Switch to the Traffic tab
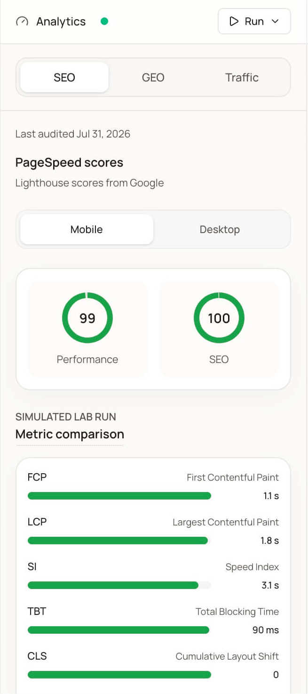 tap(242, 77)
